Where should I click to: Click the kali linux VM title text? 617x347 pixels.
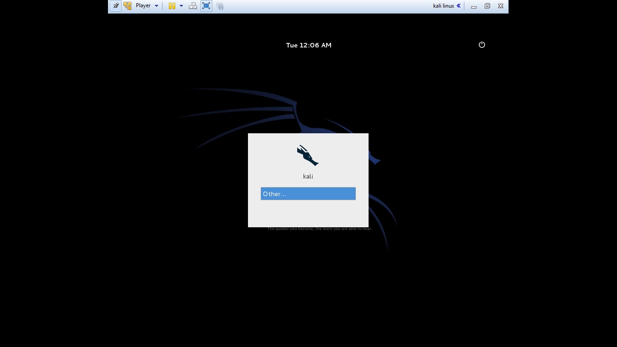(x=443, y=6)
